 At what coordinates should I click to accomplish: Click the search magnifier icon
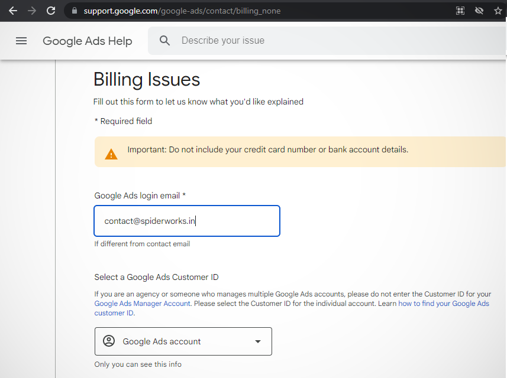pos(164,41)
